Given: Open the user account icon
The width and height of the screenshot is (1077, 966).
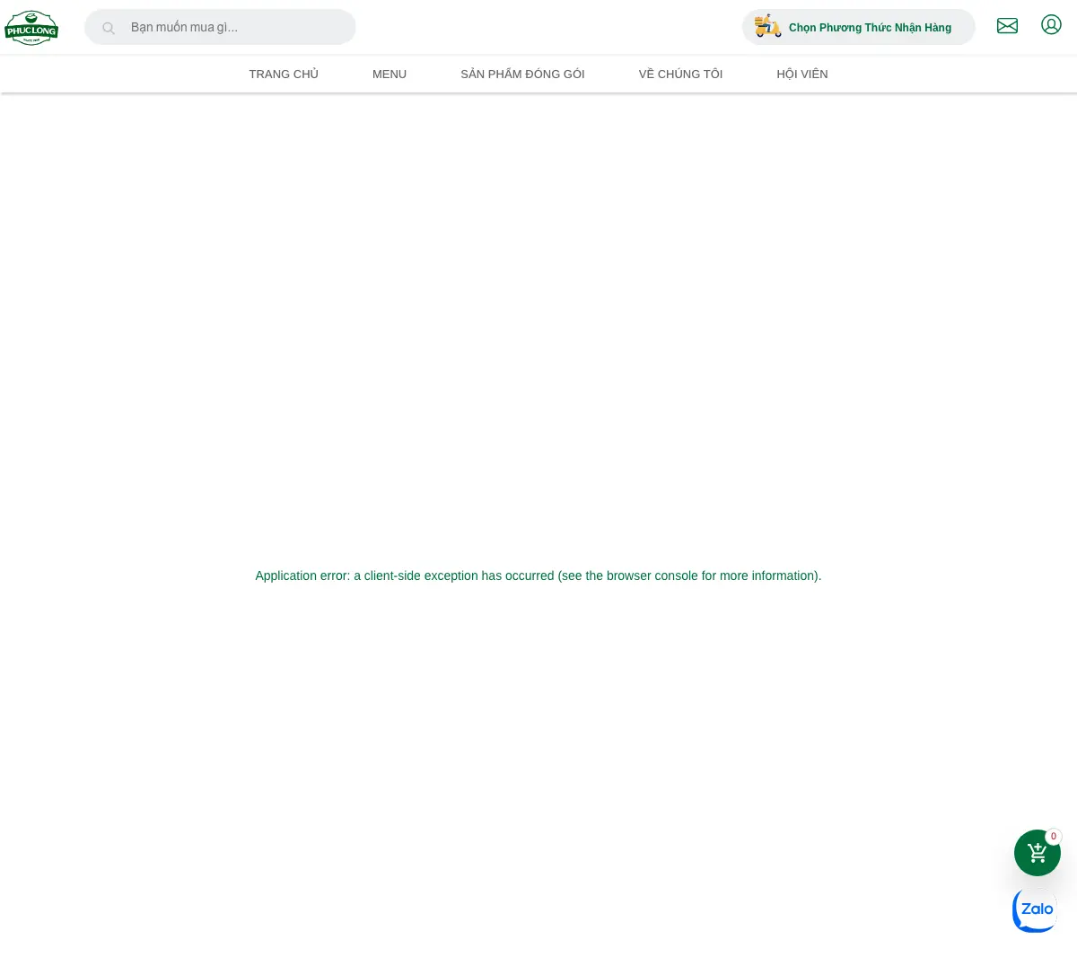Looking at the screenshot, I should [x=1051, y=25].
